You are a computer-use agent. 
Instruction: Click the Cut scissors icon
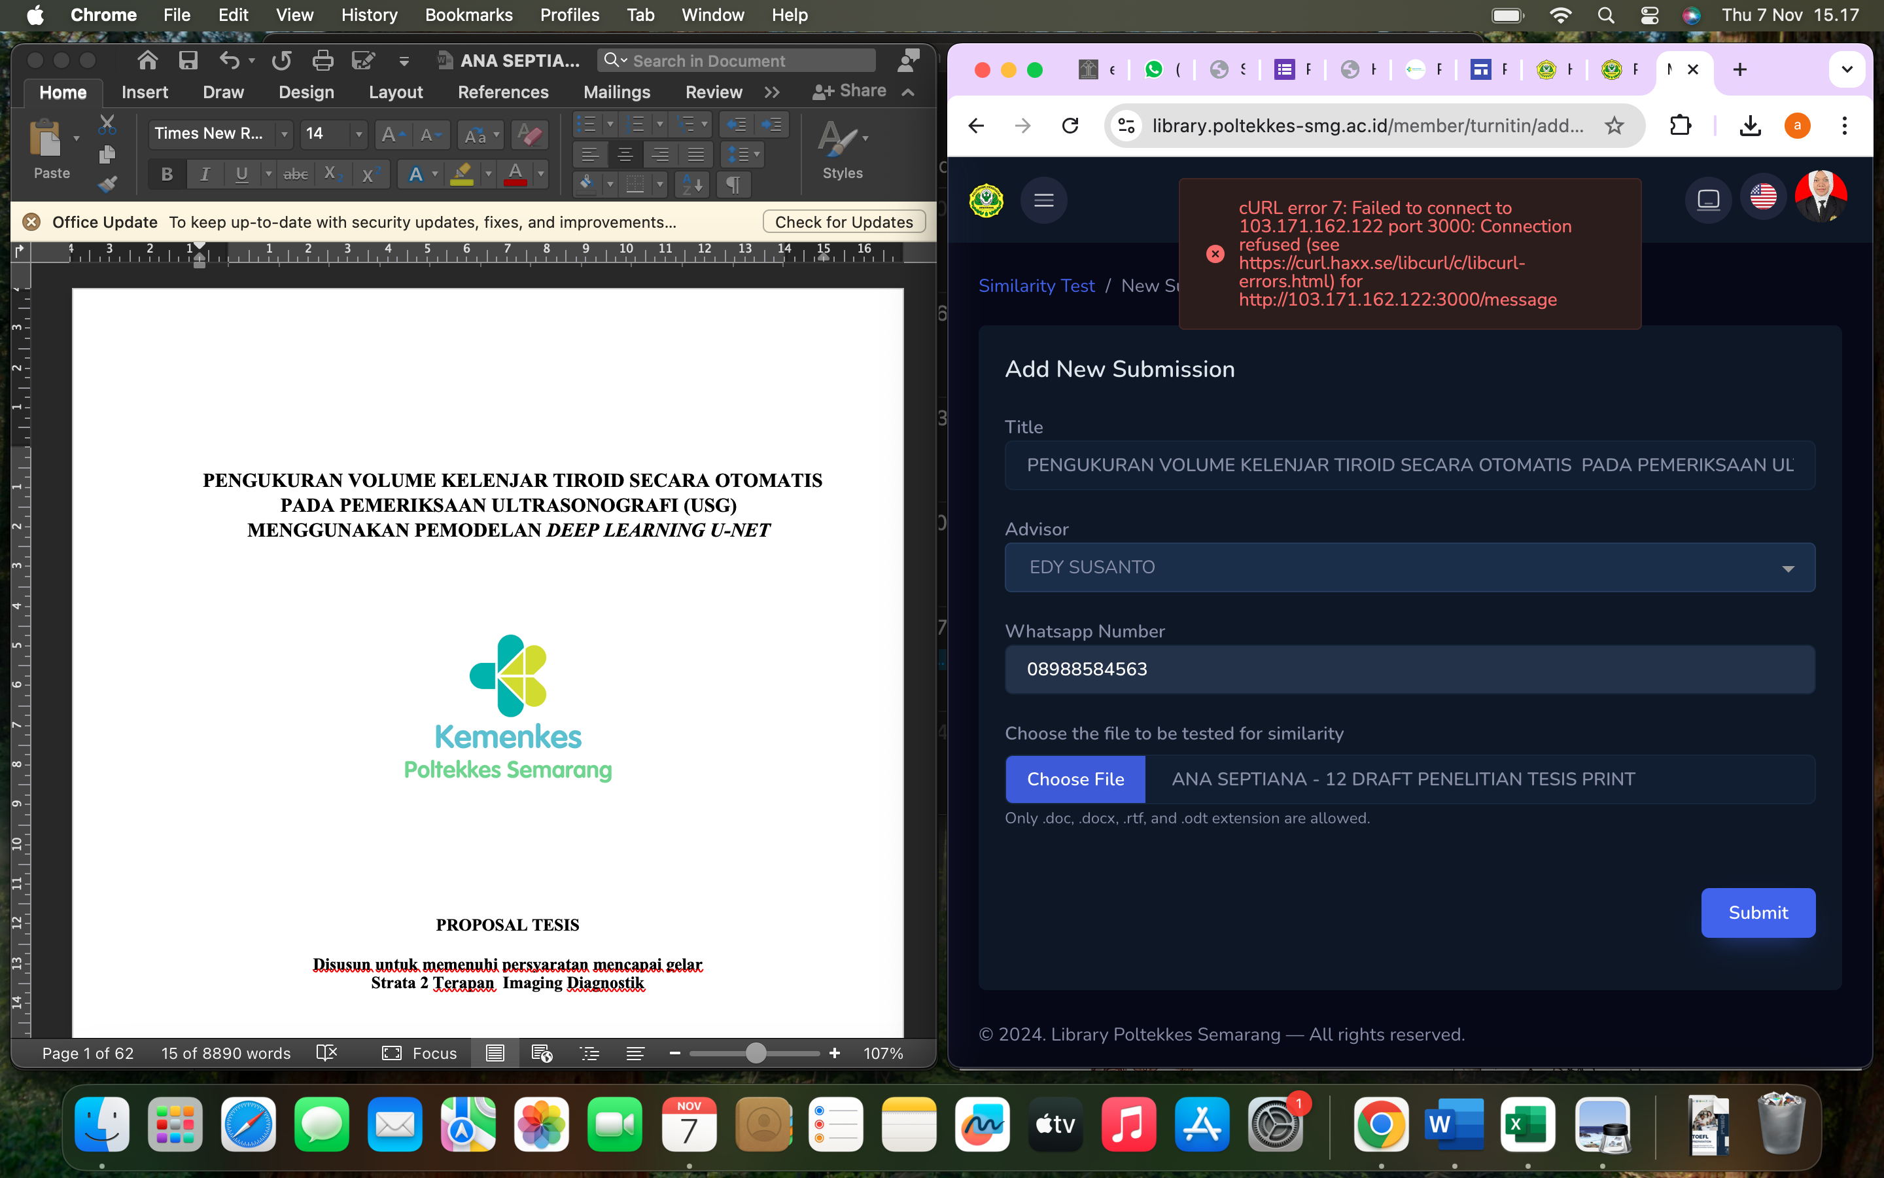(107, 124)
